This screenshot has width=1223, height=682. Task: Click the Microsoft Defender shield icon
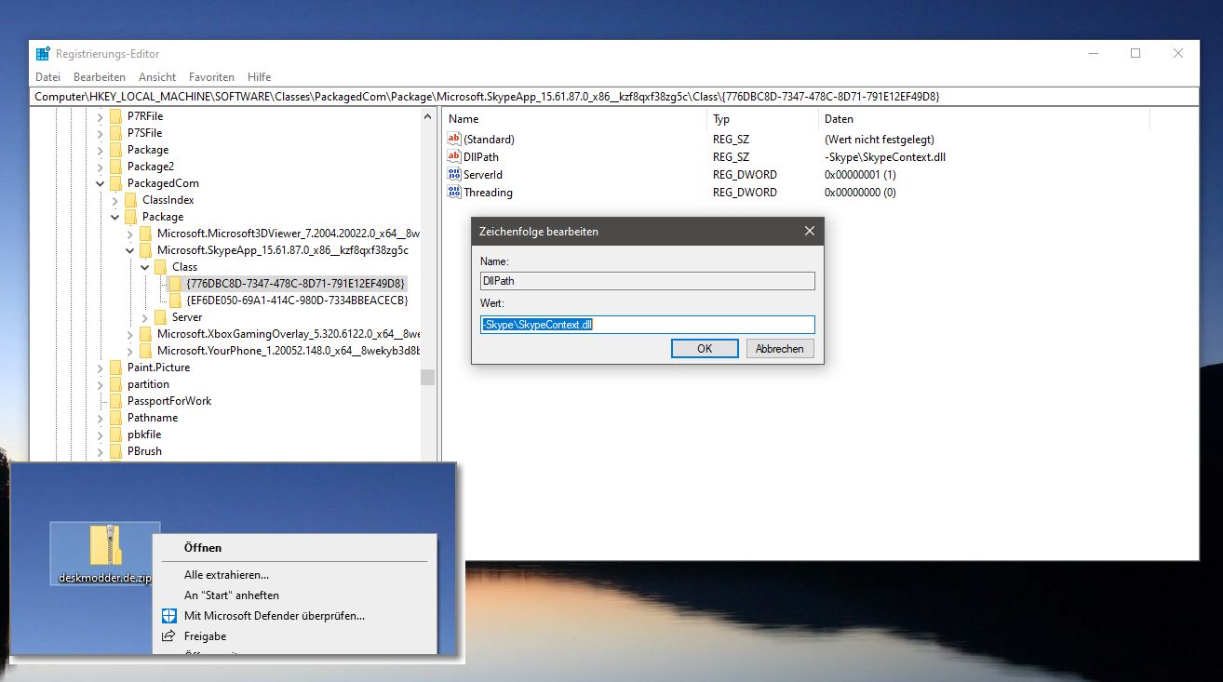168,615
